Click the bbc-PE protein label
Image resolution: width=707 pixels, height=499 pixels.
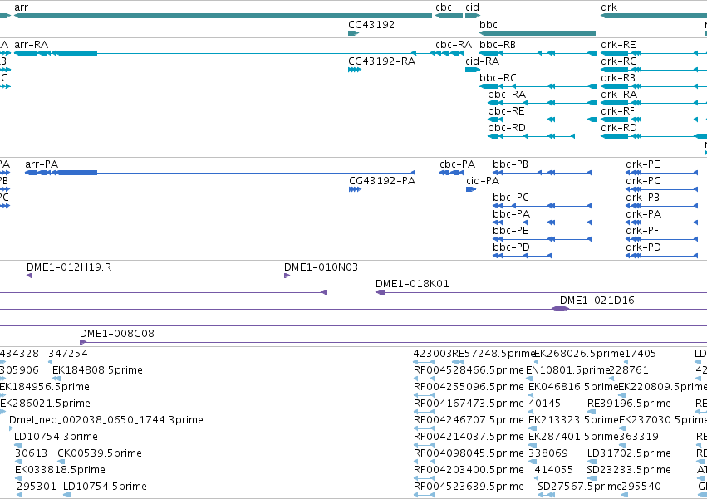click(x=511, y=232)
